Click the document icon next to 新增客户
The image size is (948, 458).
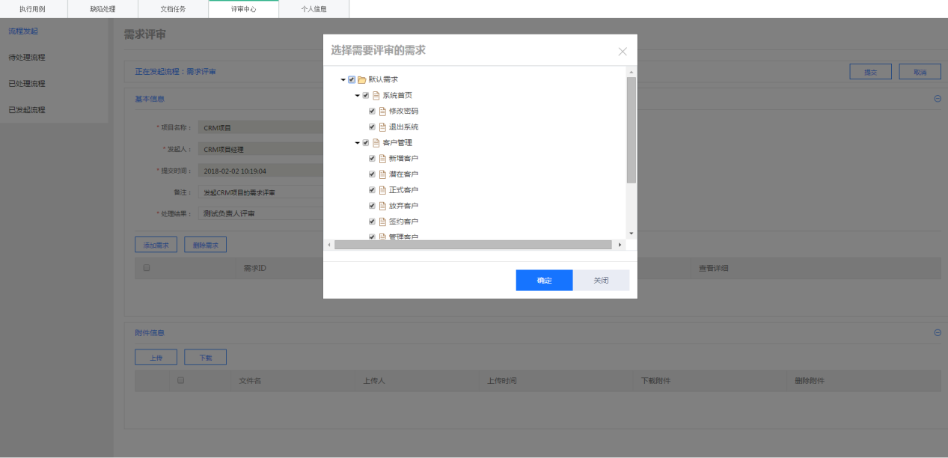382,159
